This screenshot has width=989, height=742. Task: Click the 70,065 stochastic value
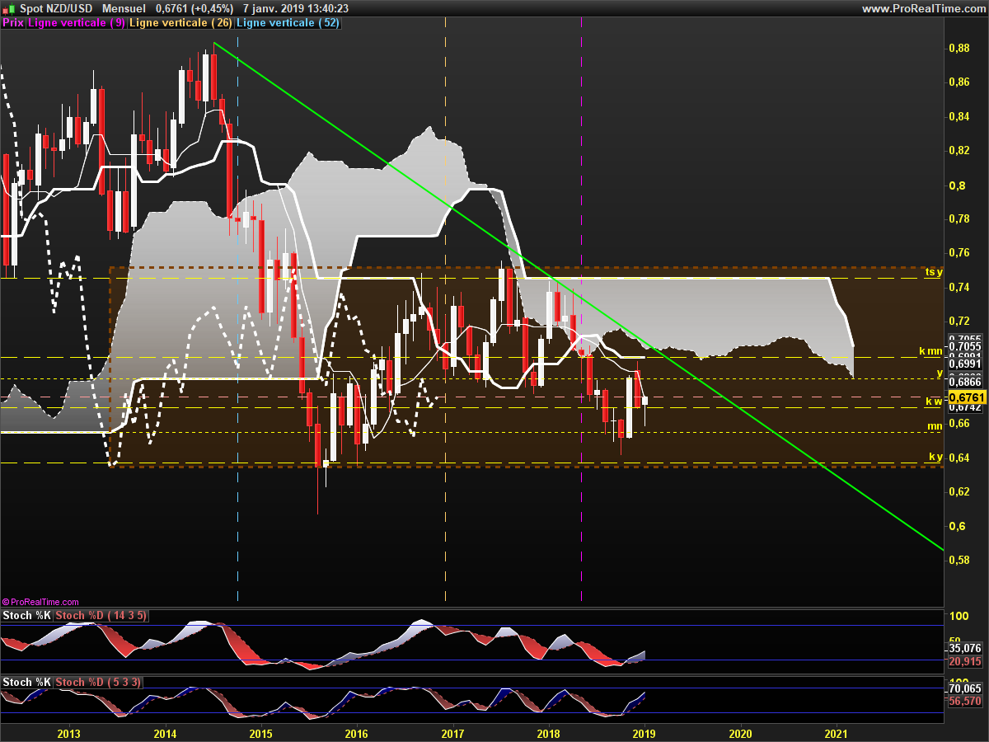[966, 688]
